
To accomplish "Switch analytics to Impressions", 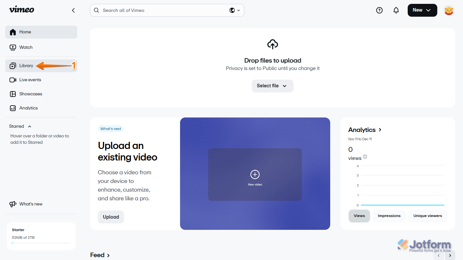I will (x=389, y=216).
